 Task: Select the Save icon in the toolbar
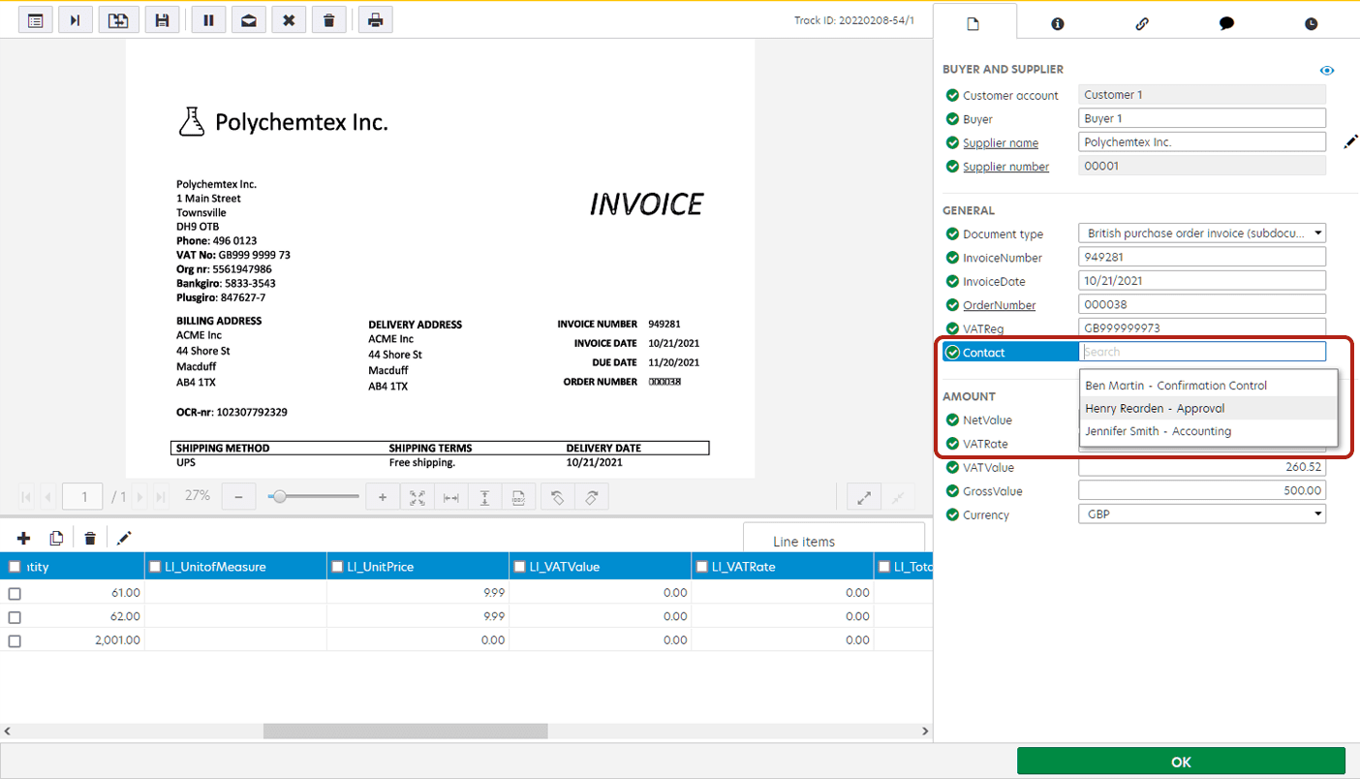pos(162,19)
